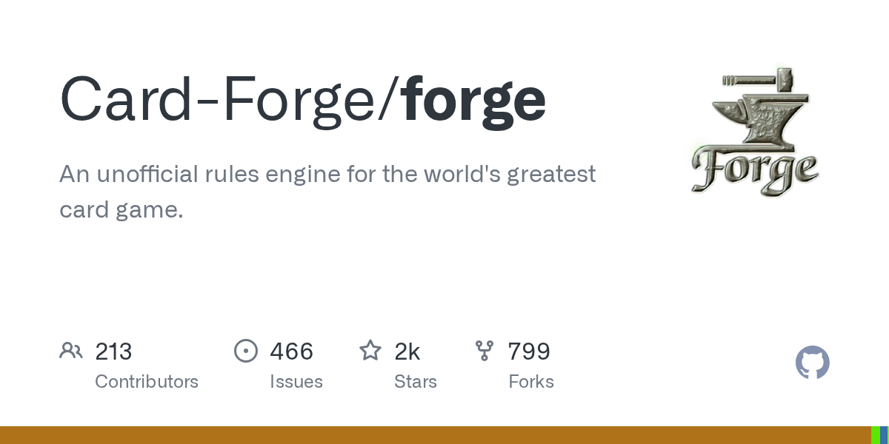Click the blue language bar segment
889x444 pixels.
(884, 435)
